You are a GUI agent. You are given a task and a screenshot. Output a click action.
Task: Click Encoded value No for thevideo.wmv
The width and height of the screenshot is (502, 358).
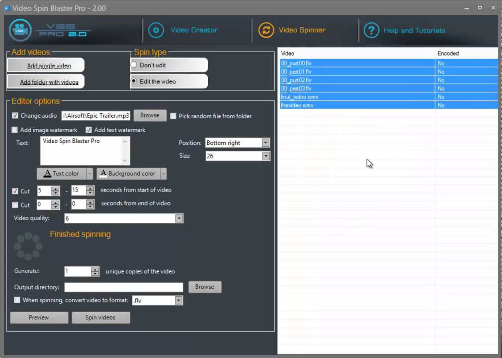click(441, 105)
